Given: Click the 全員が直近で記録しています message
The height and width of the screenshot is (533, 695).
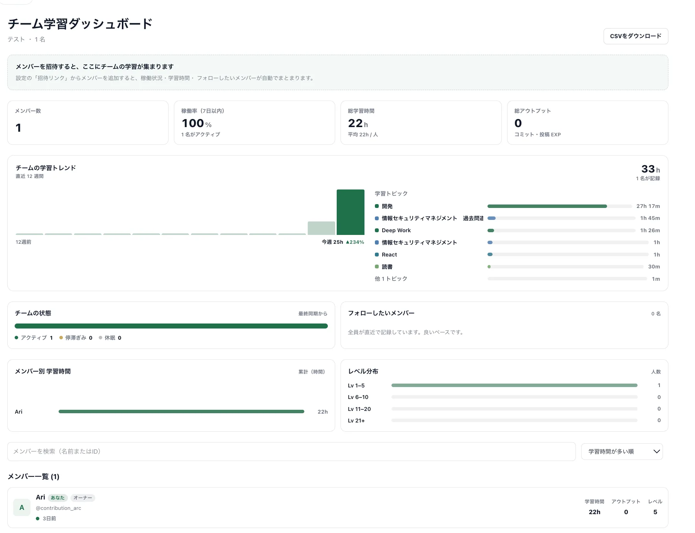Looking at the screenshot, I should [406, 332].
